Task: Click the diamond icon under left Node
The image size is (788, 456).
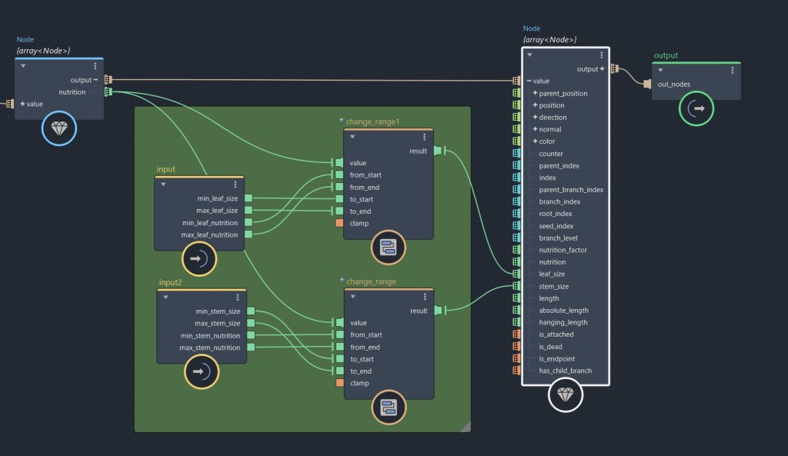Action: (59, 129)
